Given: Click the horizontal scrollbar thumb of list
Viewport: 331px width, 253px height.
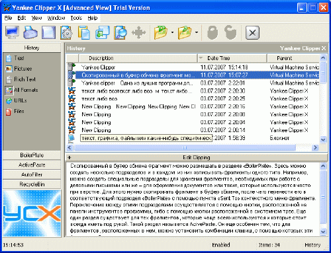Looking at the screenshot, I should coord(185,147).
